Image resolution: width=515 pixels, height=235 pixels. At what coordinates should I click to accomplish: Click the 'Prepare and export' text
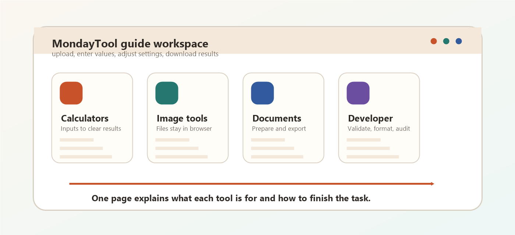[279, 129]
